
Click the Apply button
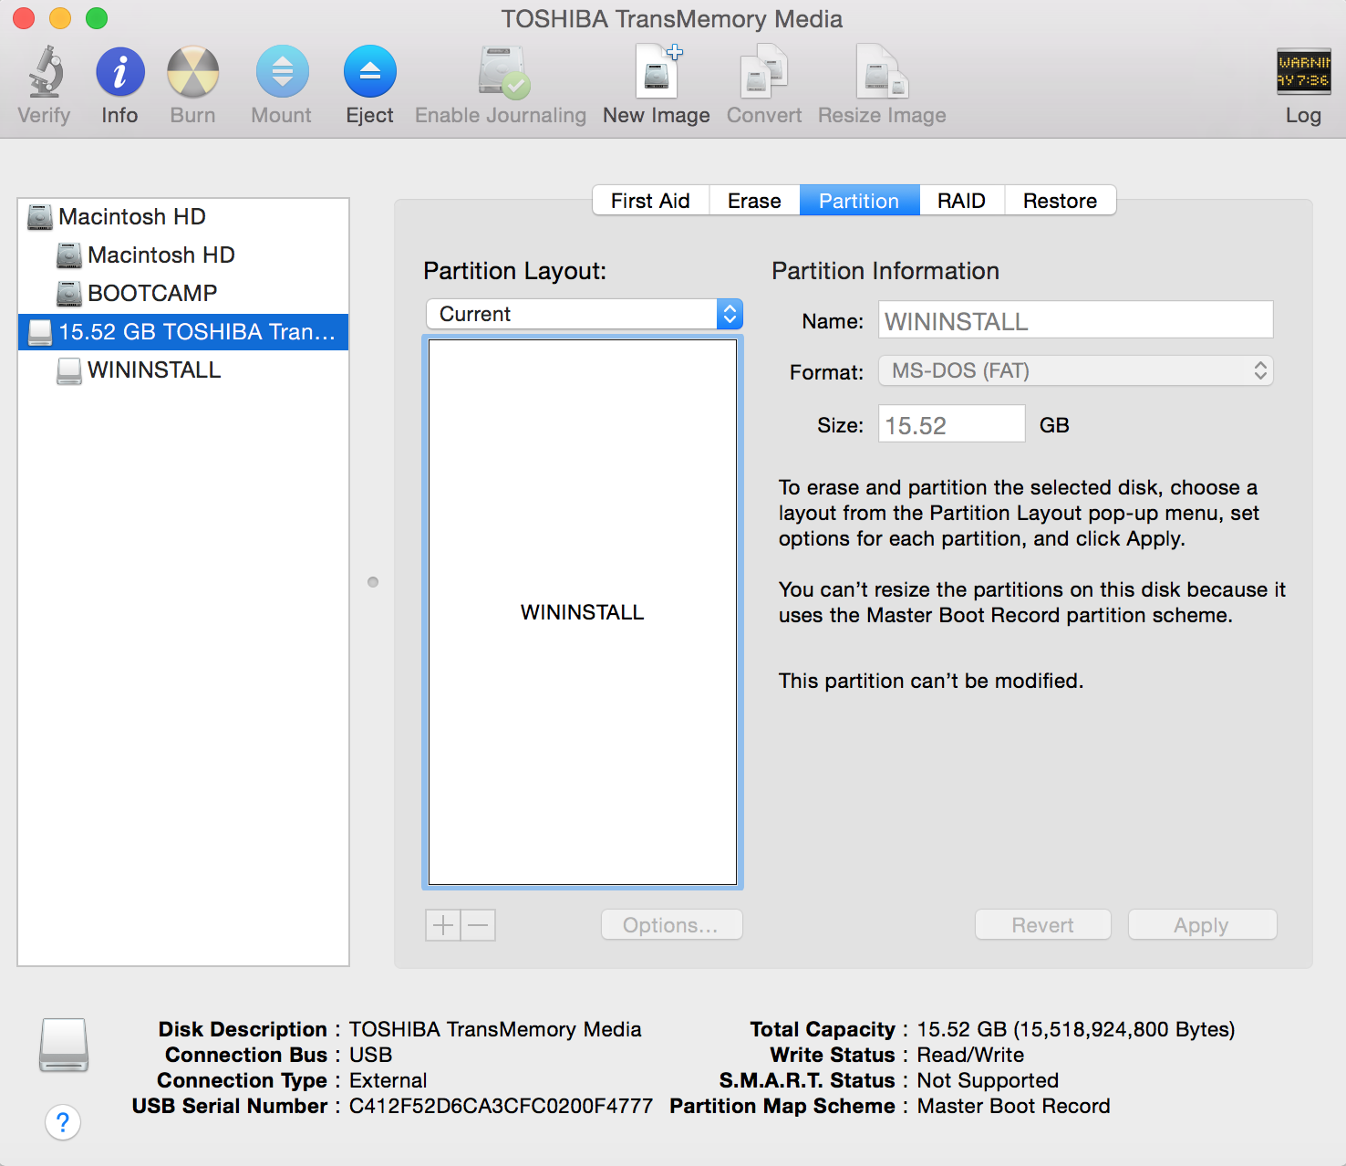[1202, 925]
